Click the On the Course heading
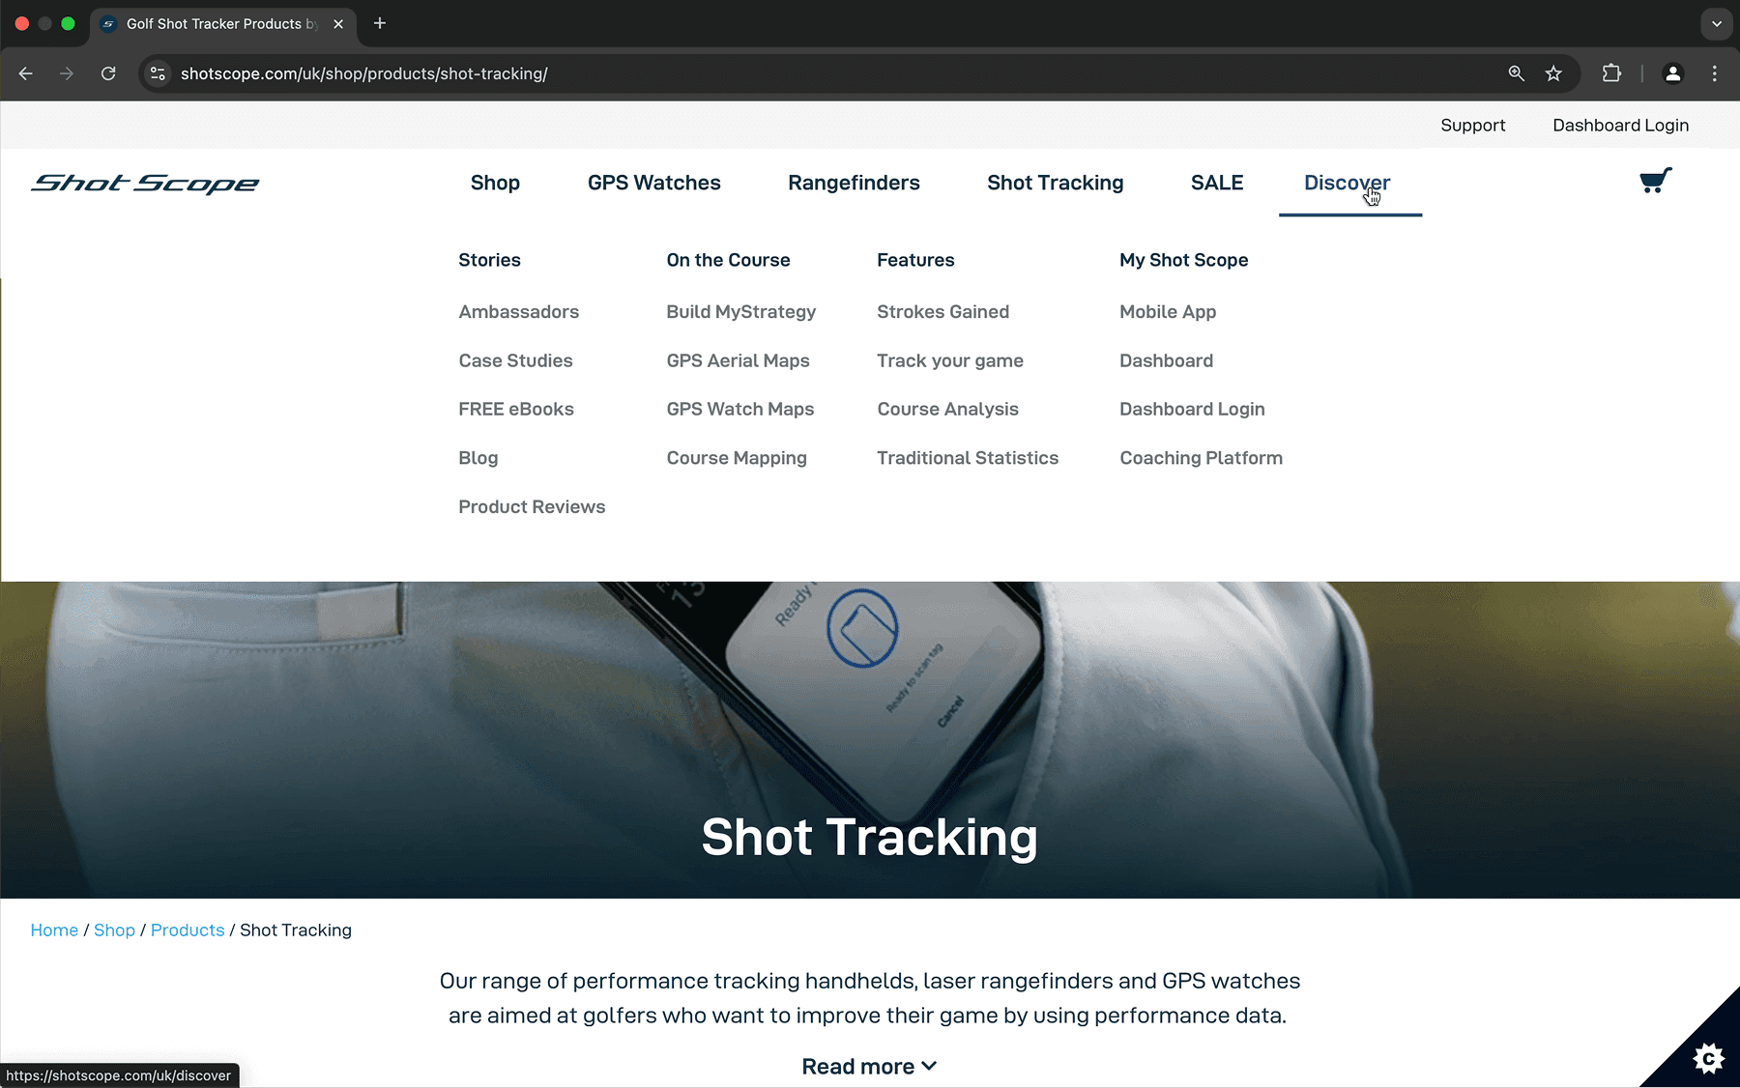The image size is (1740, 1088). click(x=728, y=260)
